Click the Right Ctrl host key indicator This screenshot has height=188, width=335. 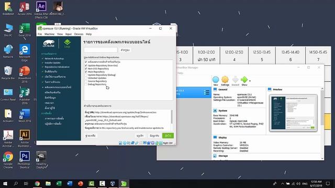pos(167,143)
